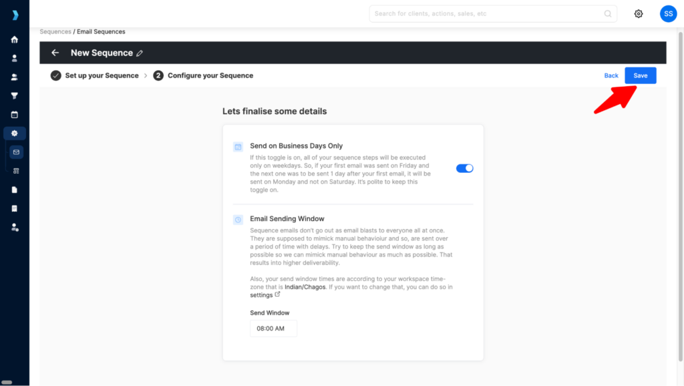This screenshot has height=386, width=684.
Task: Disable Send on Business Days Only
Action: (464, 168)
